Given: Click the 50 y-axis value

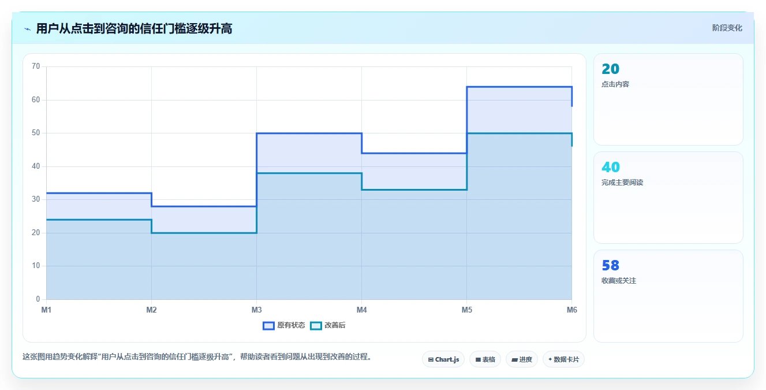Looking at the screenshot, I should click(x=36, y=133).
